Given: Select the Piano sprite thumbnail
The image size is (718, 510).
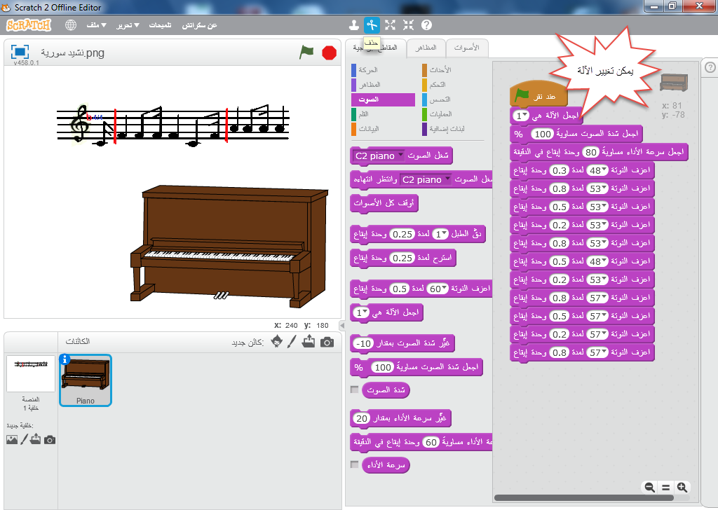Looking at the screenshot, I should click(x=85, y=380).
